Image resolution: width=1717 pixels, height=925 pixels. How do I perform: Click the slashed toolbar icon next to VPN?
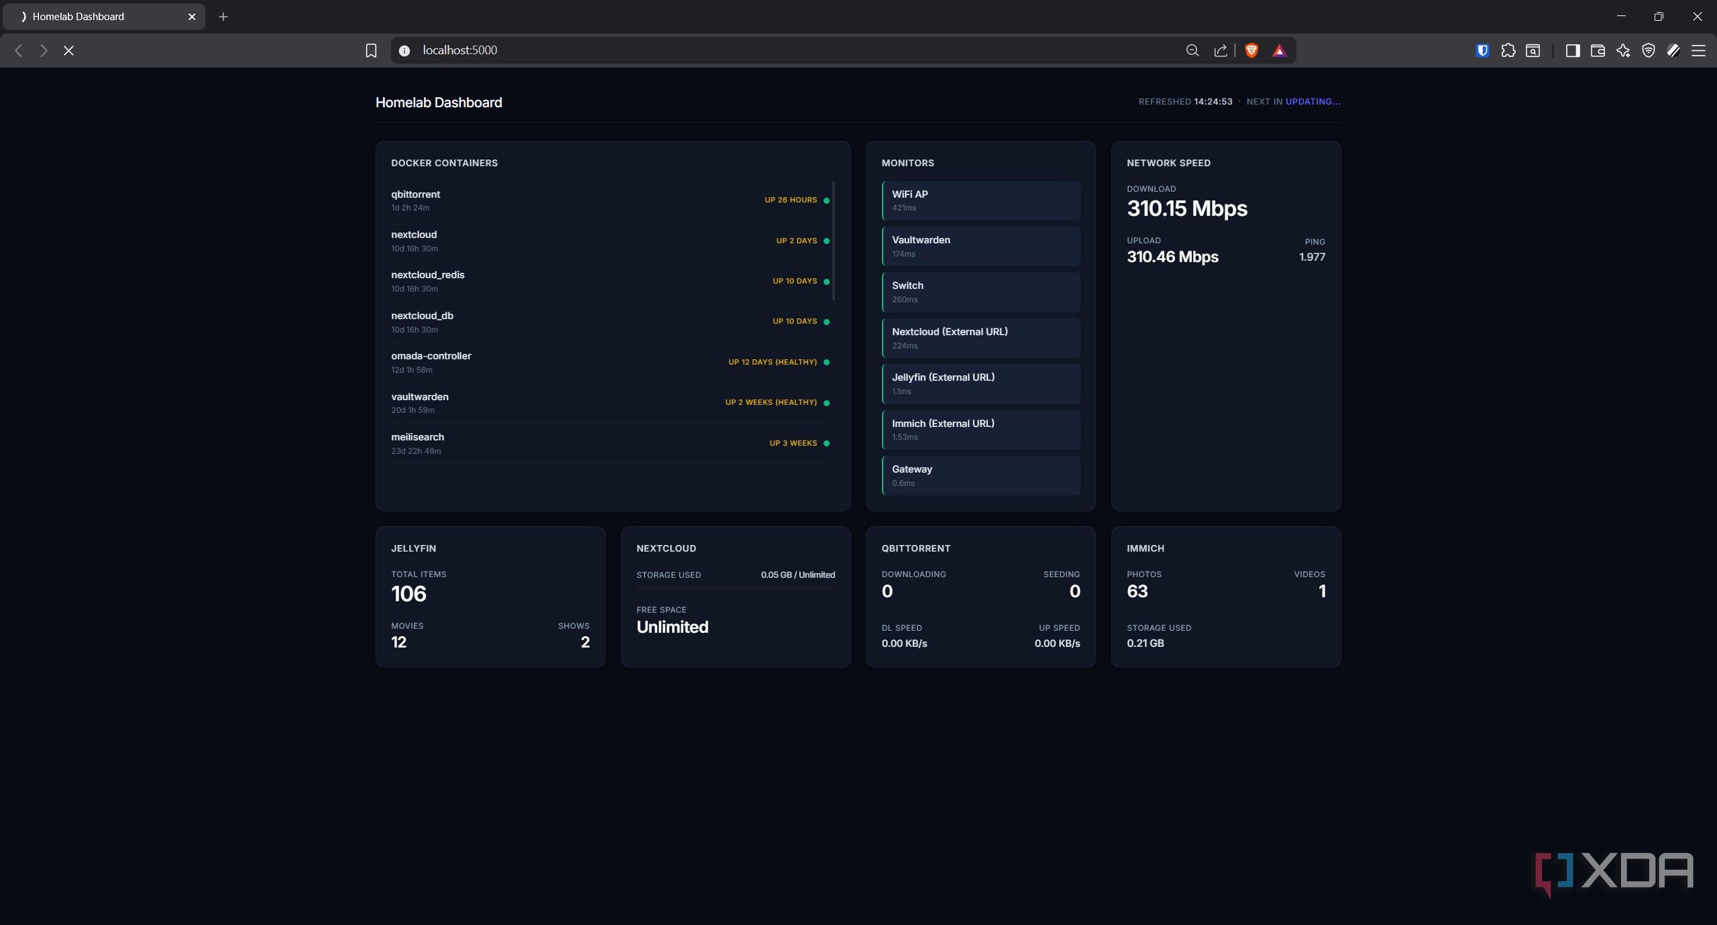[1673, 50]
